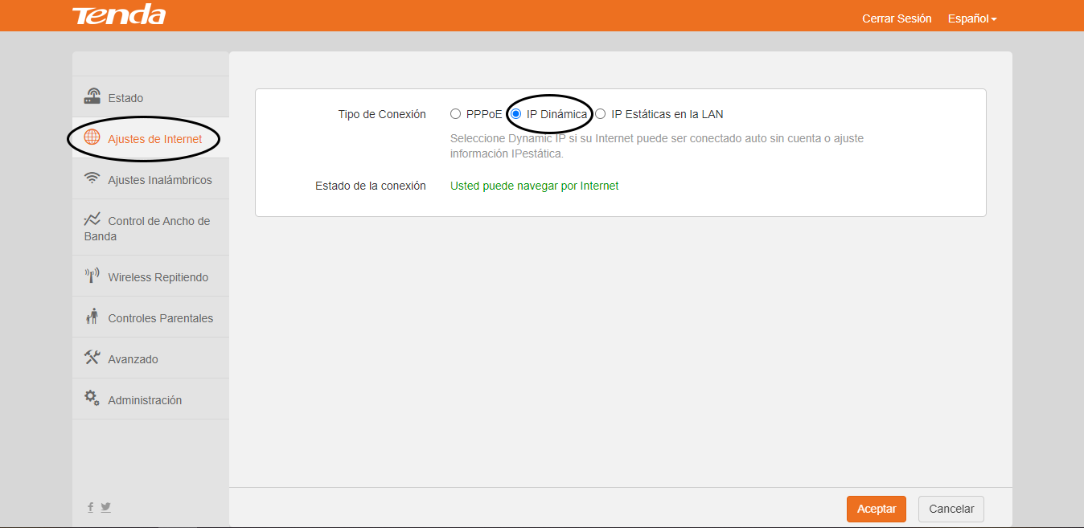This screenshot has height=528, width=1084.
Task: Click the Estado router icon
Action: (92, 96)
